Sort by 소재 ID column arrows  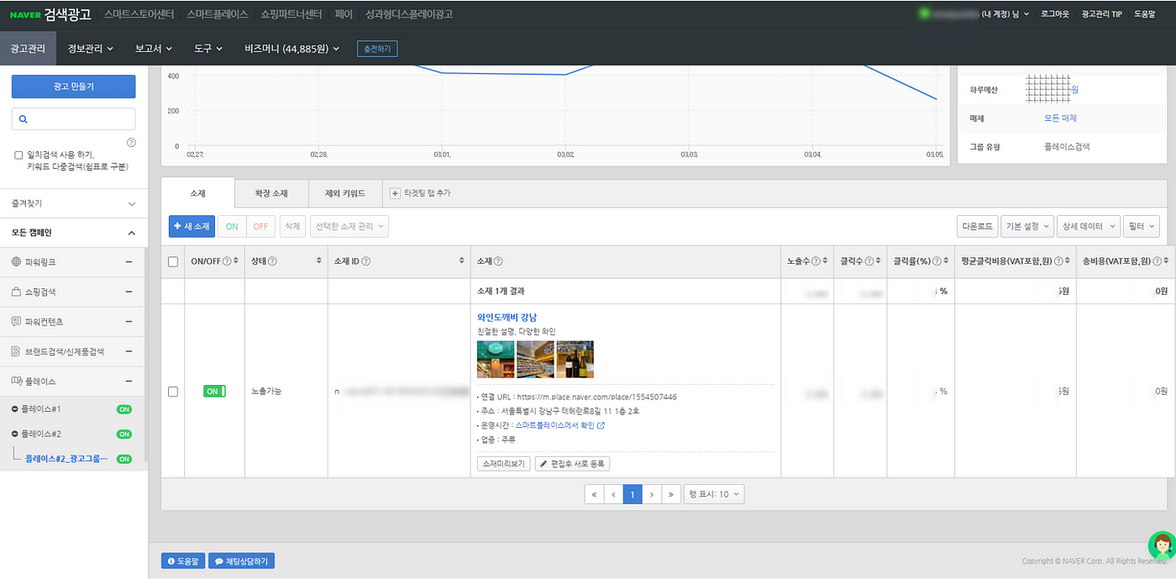click(x=461, y=261)
